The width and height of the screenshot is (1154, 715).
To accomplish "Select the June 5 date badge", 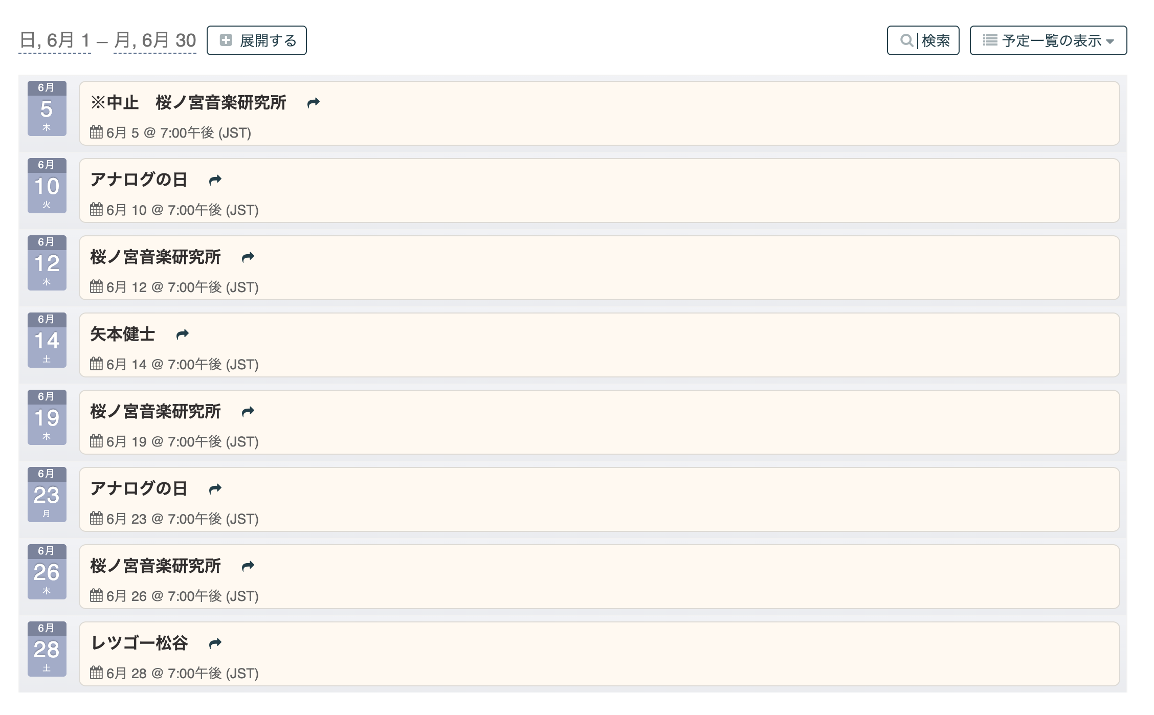I will click(47, 108).
